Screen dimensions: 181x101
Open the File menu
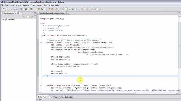click(x=2, y=5)
